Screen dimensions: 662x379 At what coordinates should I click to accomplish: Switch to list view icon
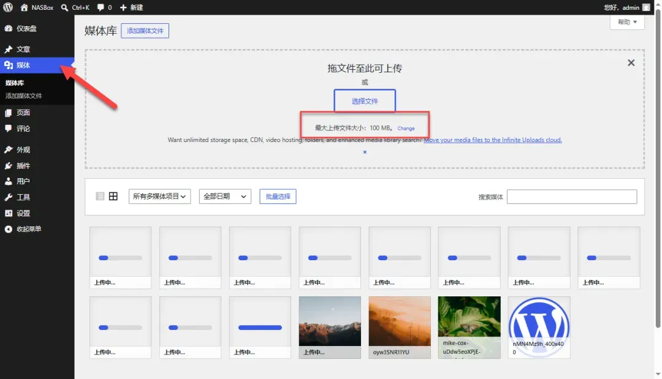tap(100, 196)
